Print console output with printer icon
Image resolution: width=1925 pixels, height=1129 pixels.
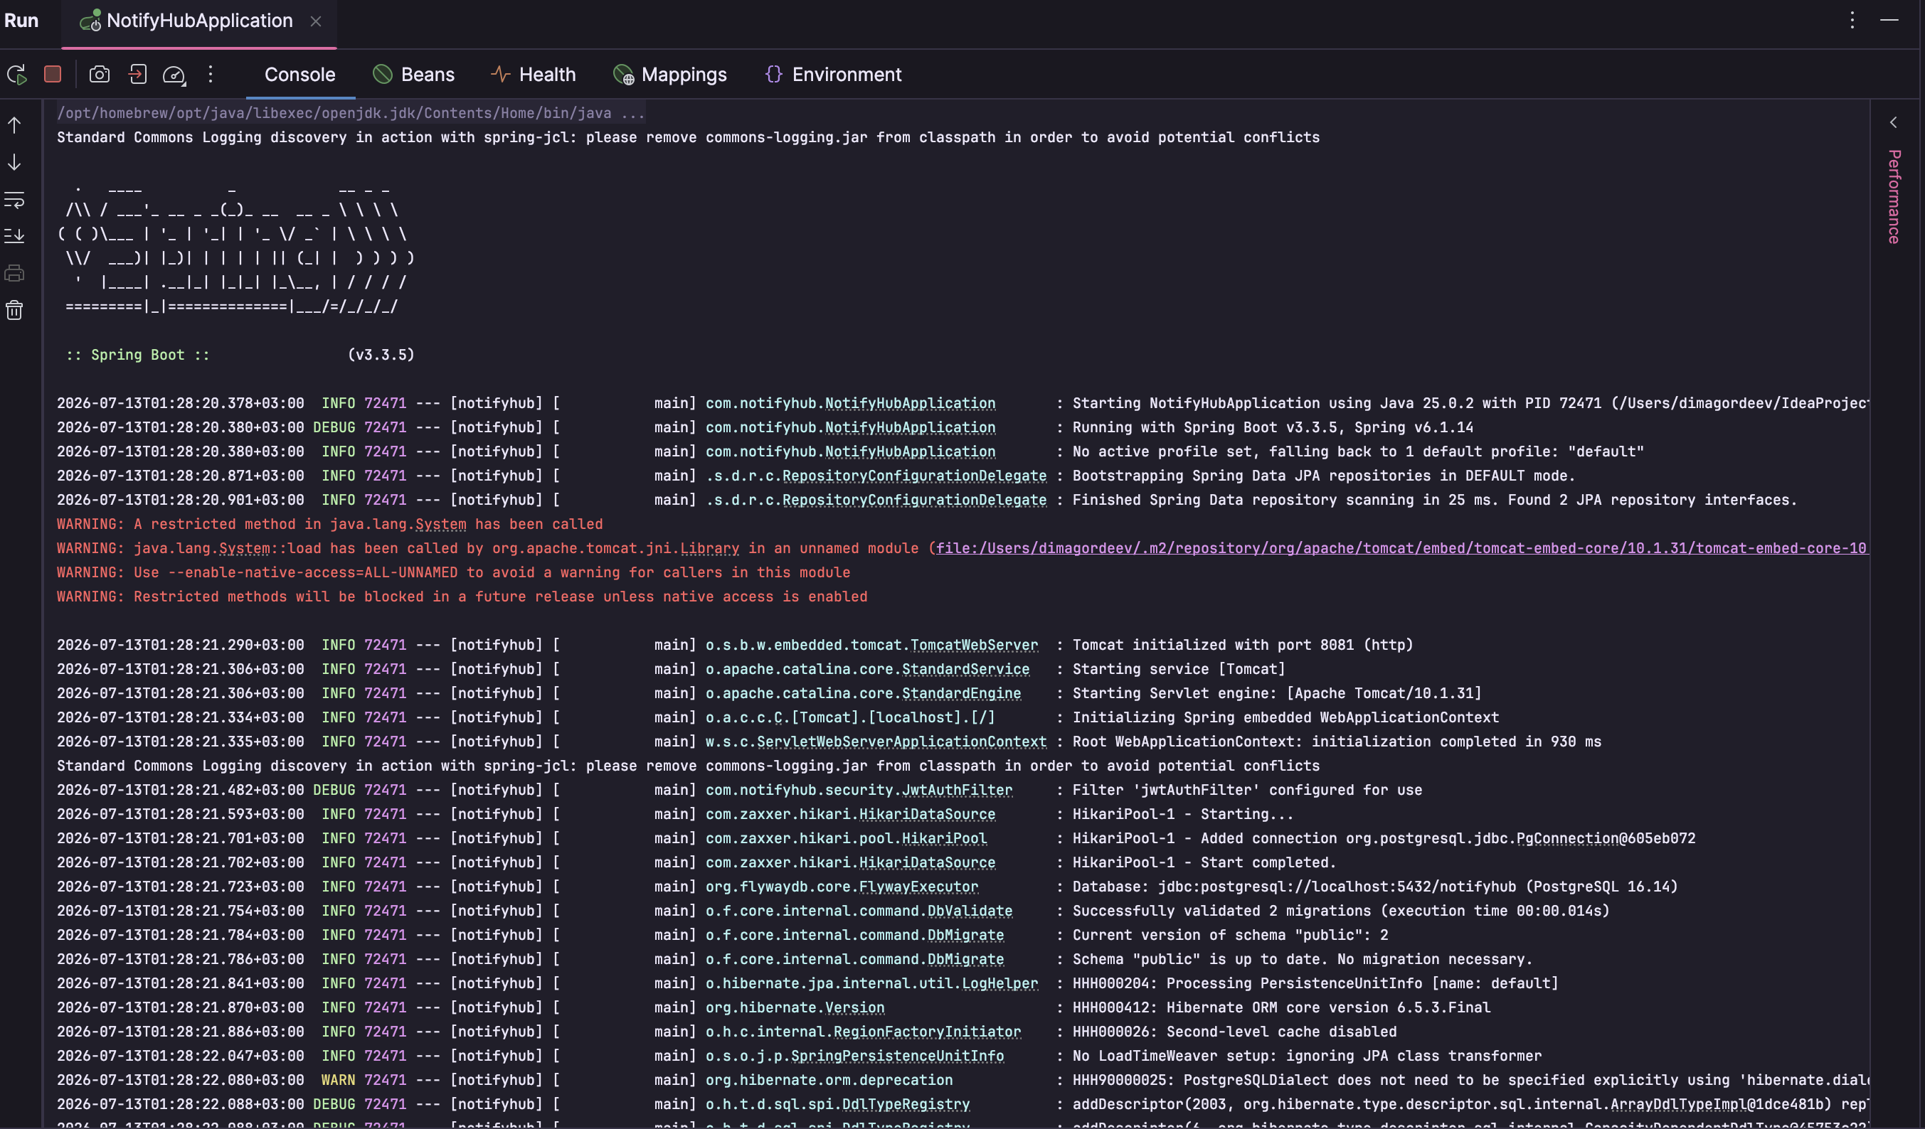(14, 273)
